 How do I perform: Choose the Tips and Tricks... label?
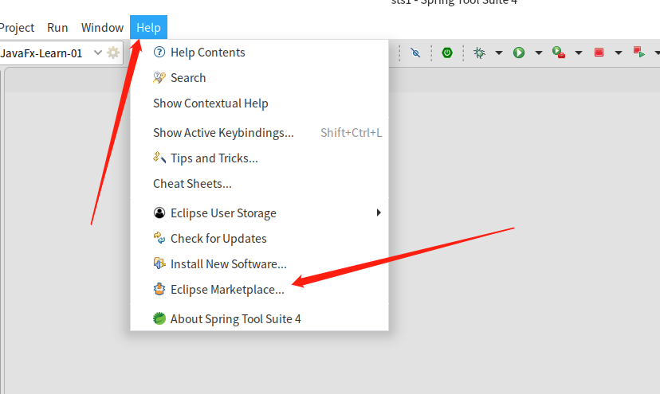click(x=214, y=158)
